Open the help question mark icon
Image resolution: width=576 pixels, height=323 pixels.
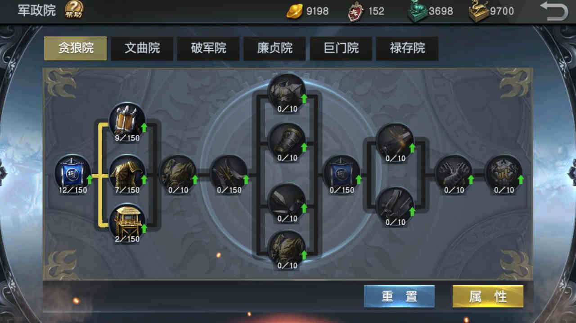pyautogui.click(x=73, y=10)
